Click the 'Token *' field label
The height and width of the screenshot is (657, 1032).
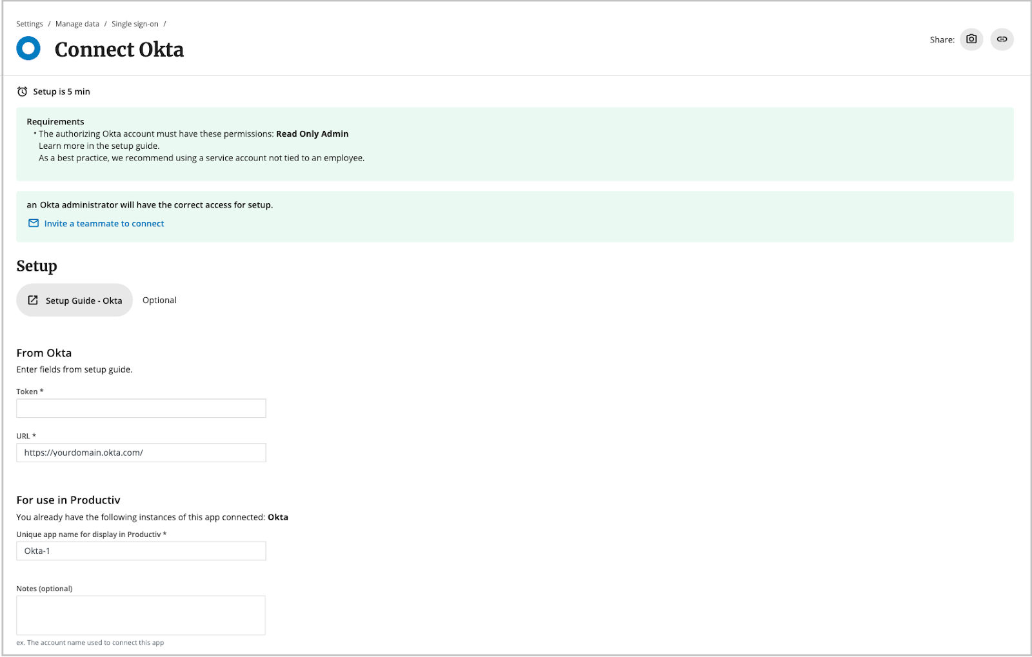point(30,392)
